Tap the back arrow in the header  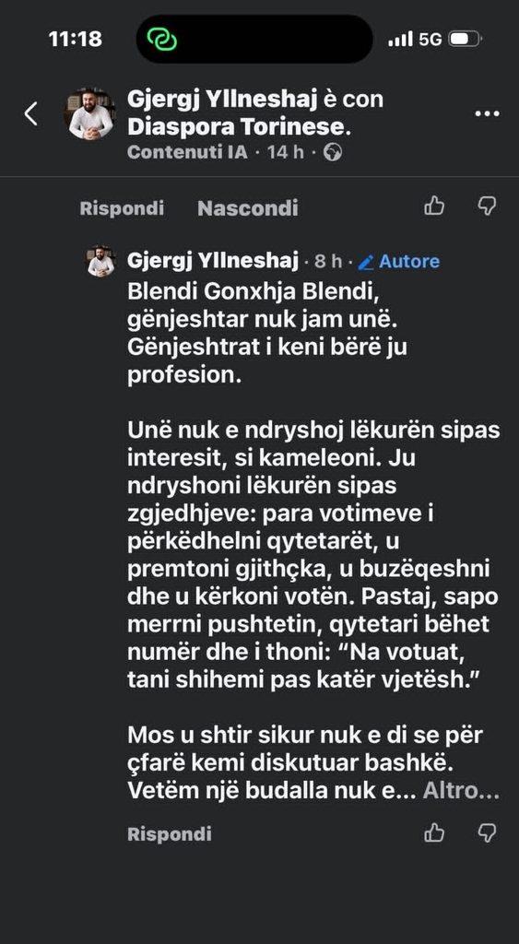[30, 113]
